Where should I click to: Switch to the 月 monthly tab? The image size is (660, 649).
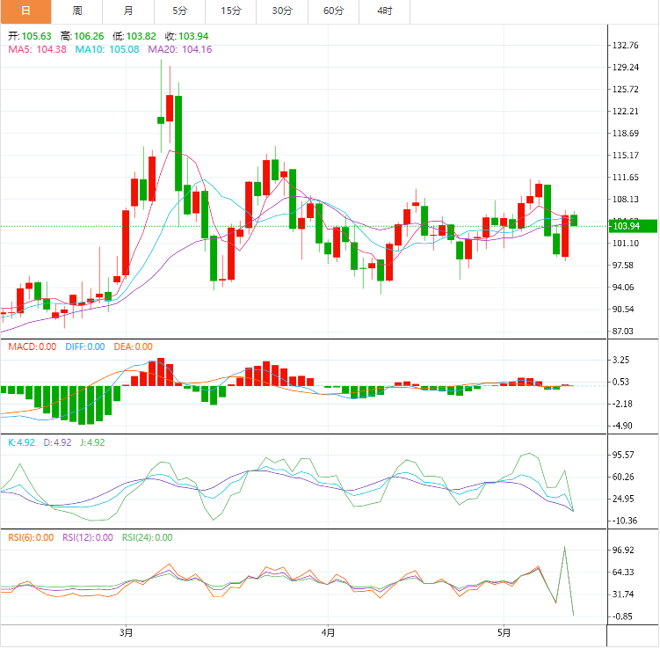[x=128, y=11]
